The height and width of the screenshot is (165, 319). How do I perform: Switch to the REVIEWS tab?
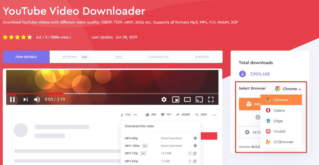(76, 57)
